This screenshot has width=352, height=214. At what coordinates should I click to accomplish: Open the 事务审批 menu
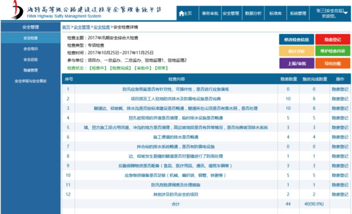[x=210, y=14]
